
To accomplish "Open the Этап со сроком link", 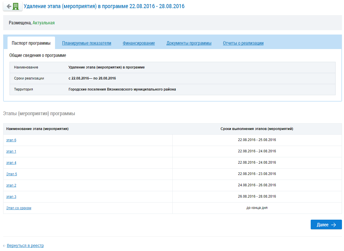I will point(19,208).
